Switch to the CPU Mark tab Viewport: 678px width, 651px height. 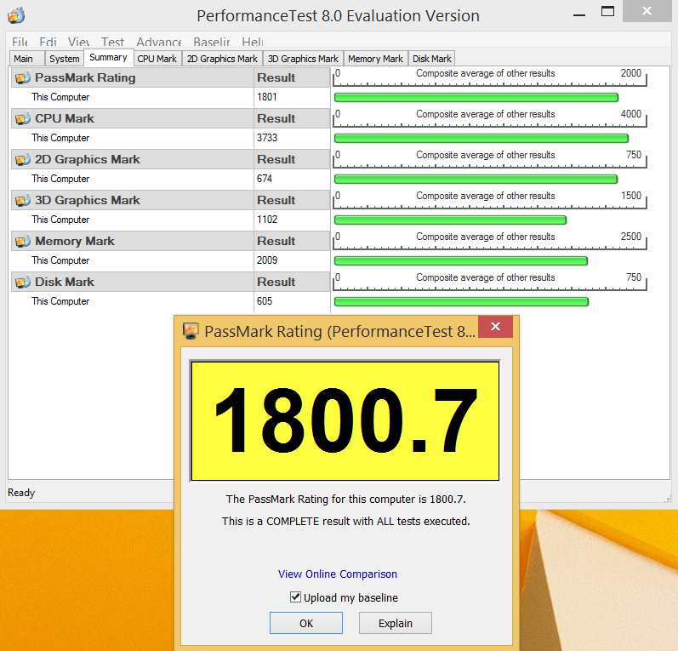coord(157,59)
